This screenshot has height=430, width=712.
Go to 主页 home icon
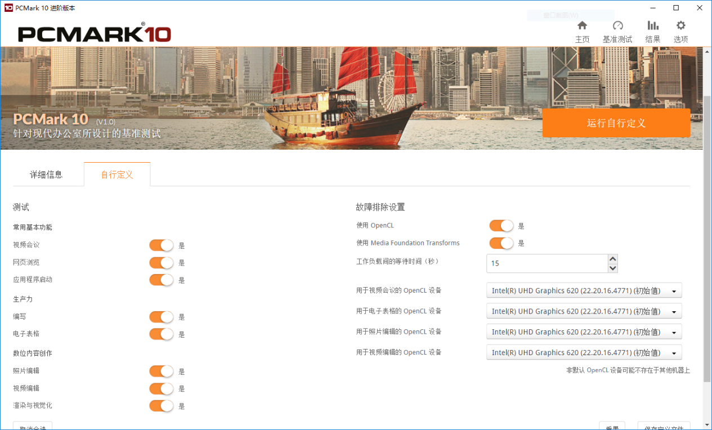[582, 26]
